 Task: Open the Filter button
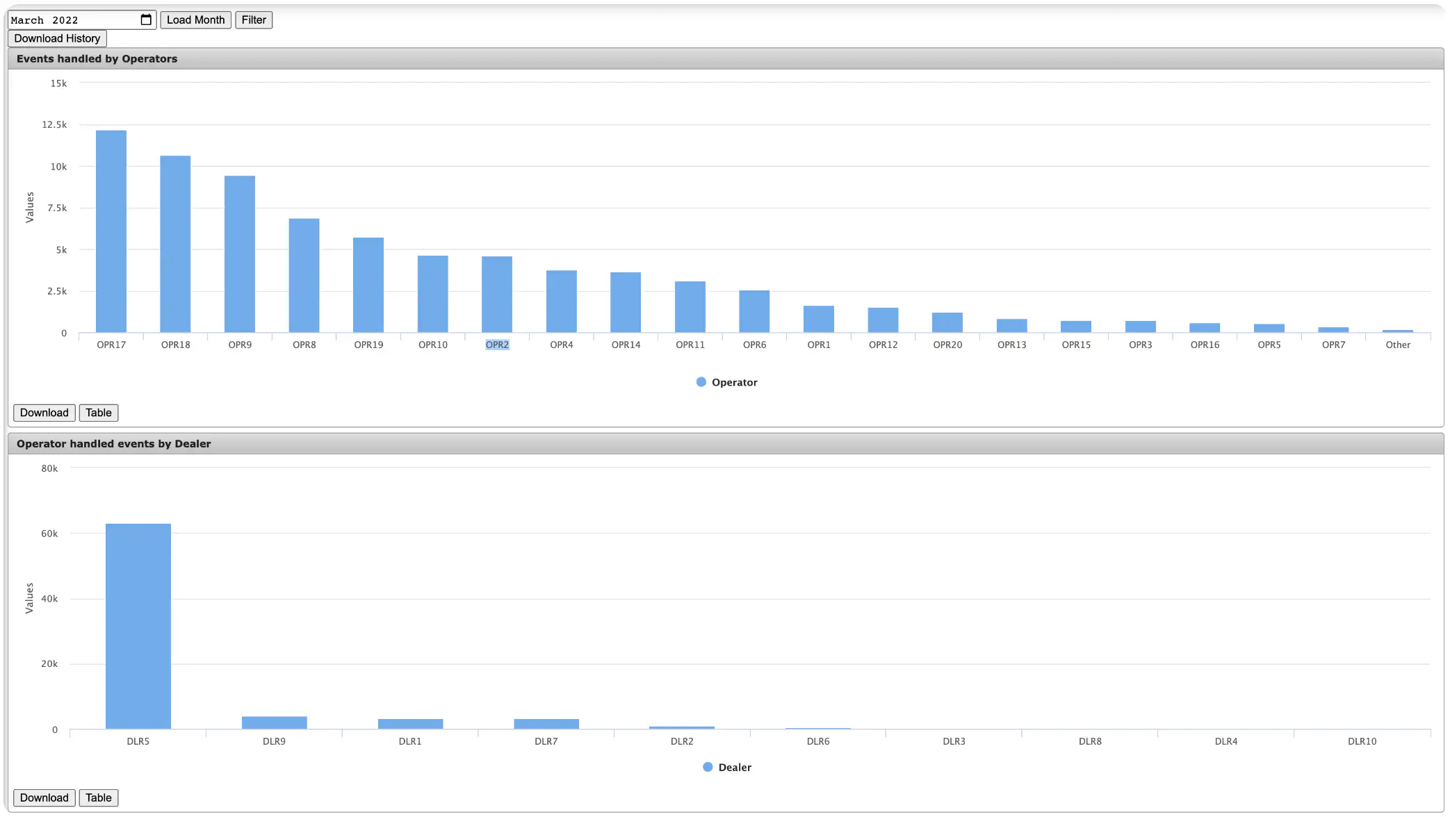click(x=254, y=20)
